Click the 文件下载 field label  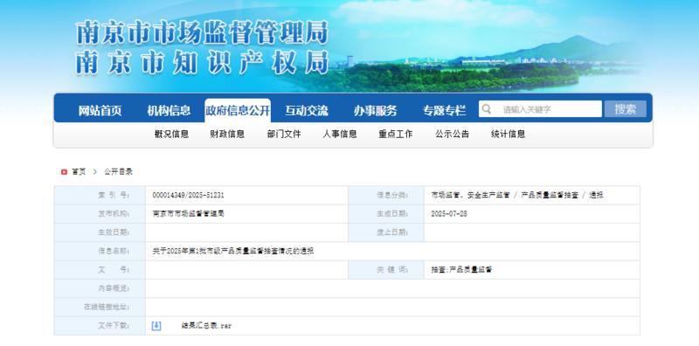[x=114, y=326]
